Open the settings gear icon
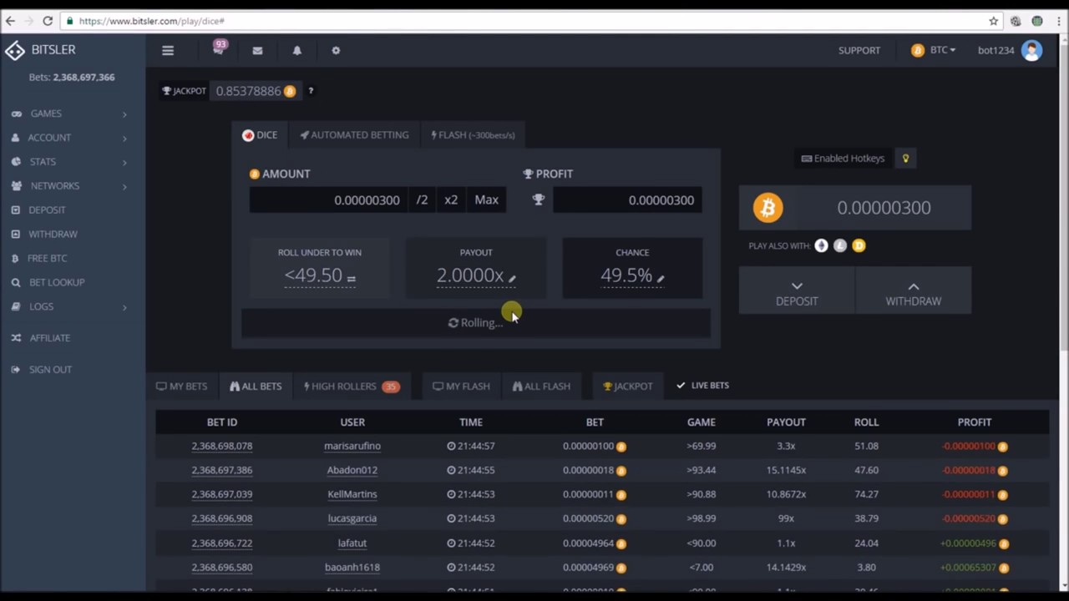 (x=336, y=50)
